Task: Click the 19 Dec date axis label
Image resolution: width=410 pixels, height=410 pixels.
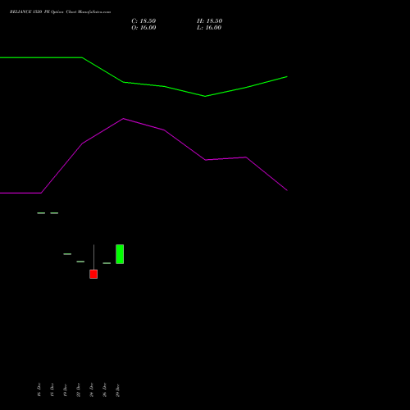Action: coord(66,390)
